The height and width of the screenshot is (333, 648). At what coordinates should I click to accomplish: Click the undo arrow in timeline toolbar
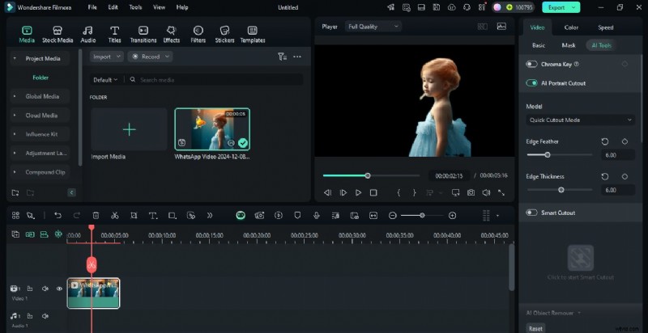(x=58, y=216)
